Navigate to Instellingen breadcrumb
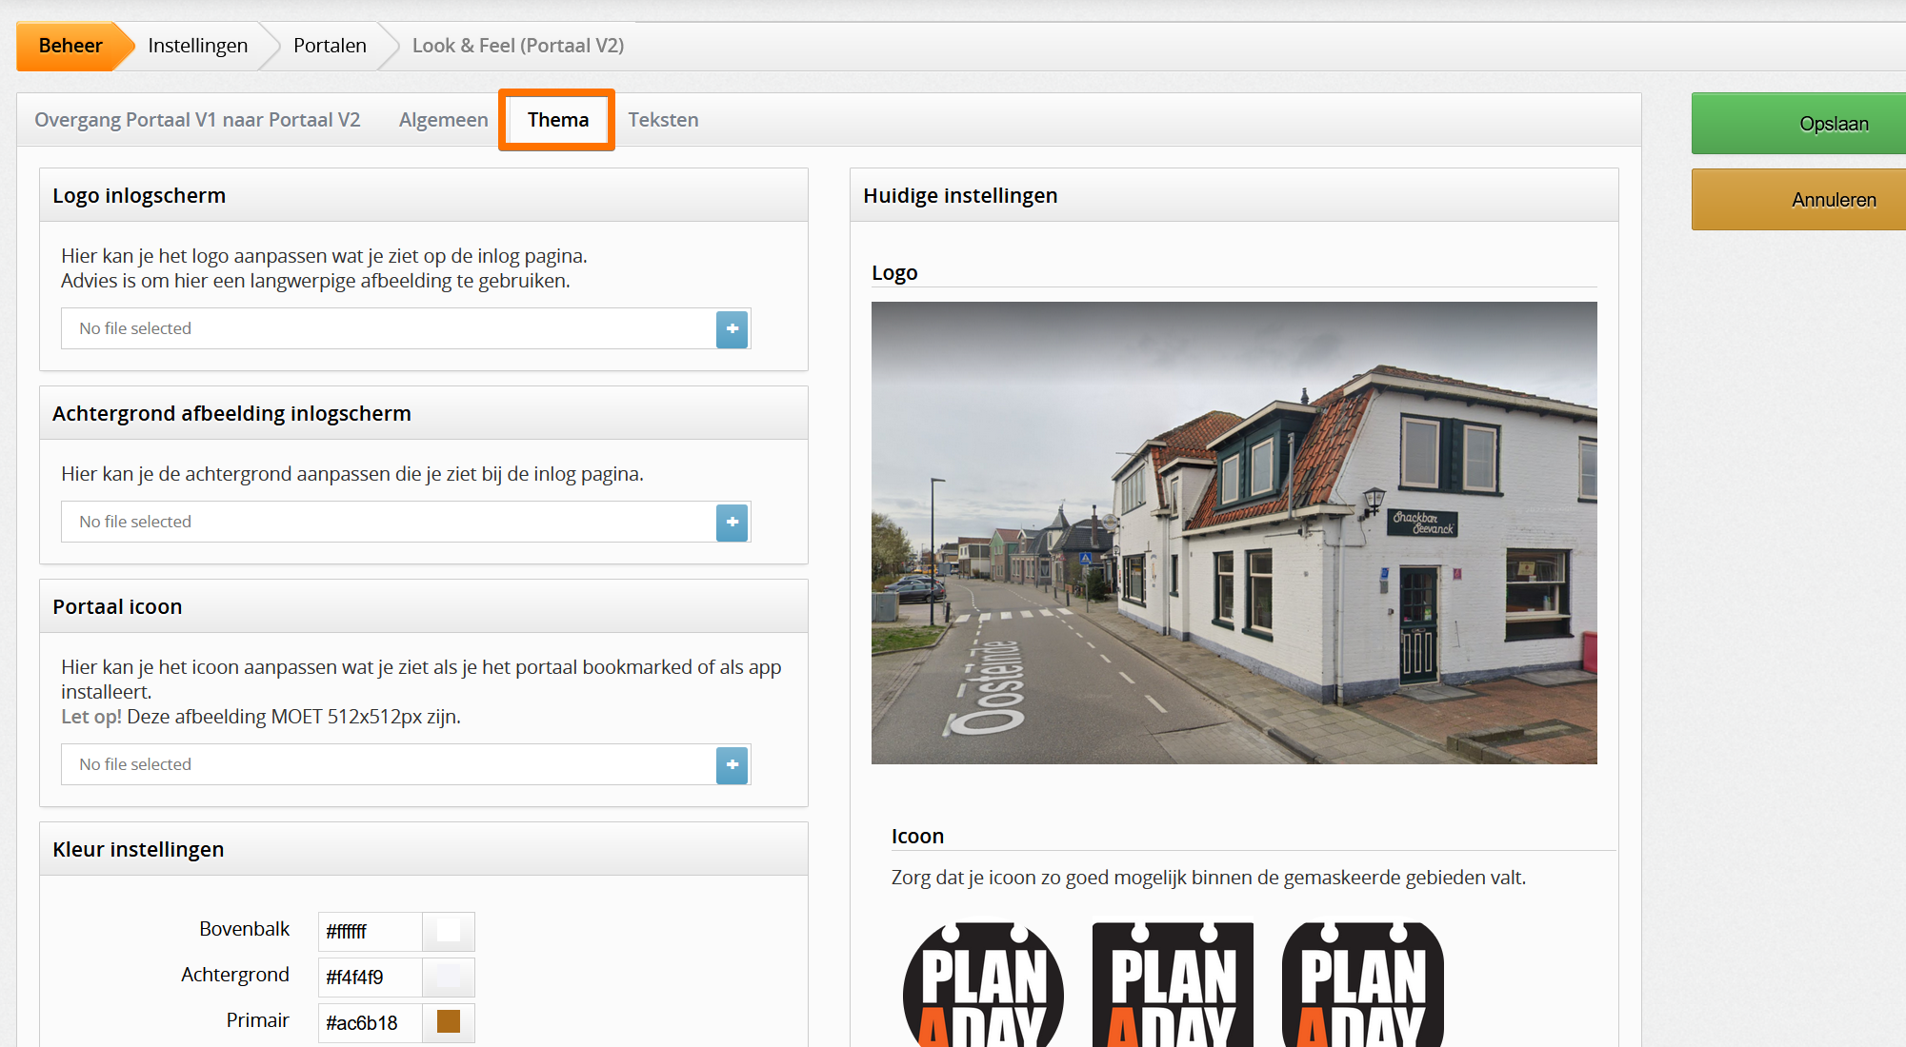The height and width of the screenshot is (1047, 1906). pyautogui.click(x=197, y=46)
